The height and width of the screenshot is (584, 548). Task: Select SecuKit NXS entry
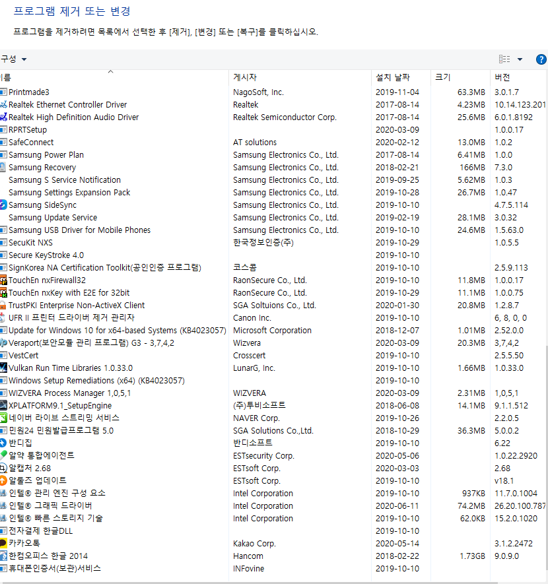click(30, 242)
